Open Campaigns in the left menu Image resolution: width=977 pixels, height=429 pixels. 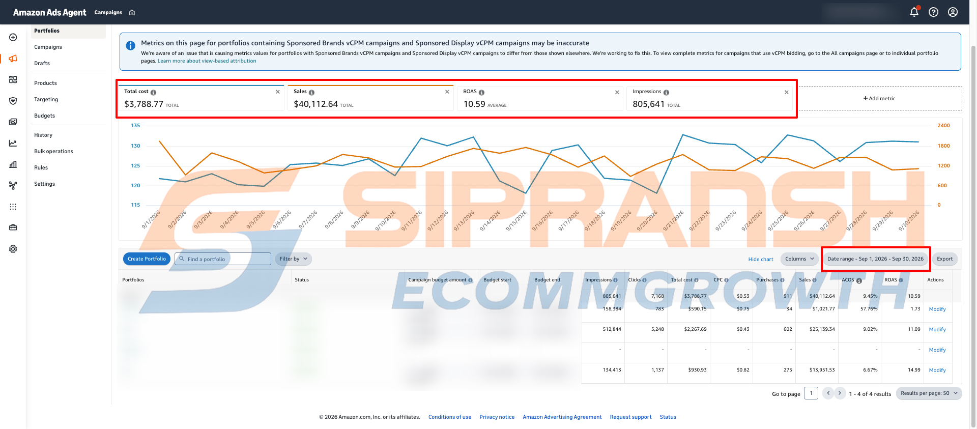tap(48, 47)
